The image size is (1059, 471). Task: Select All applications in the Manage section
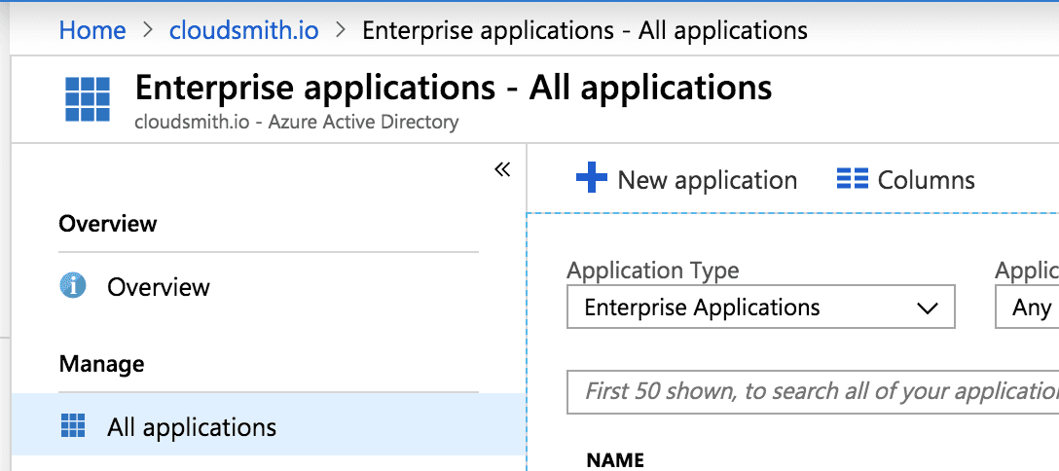(x=192, y=427)
